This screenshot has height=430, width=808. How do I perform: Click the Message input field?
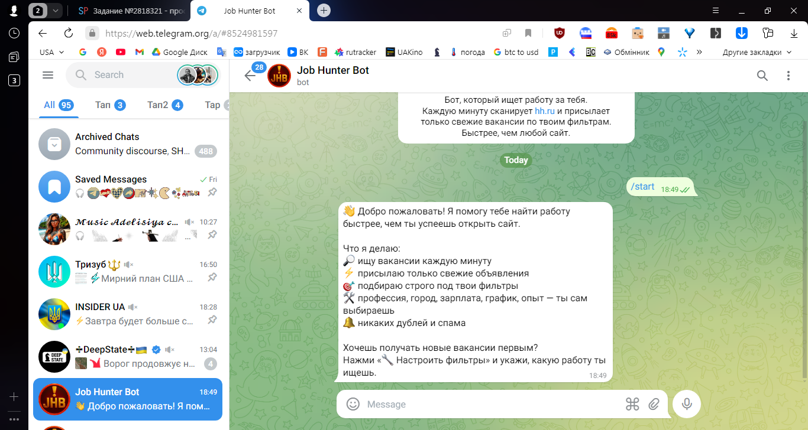(491, 405)
